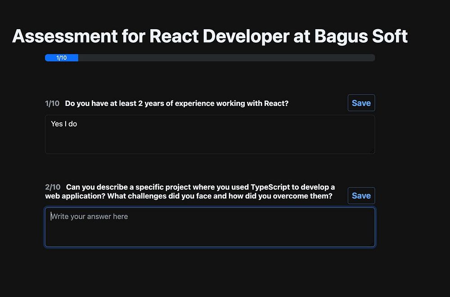450x297 pixels.
Task: Save the answer to question 1
Action: click(x=361, y=103)
